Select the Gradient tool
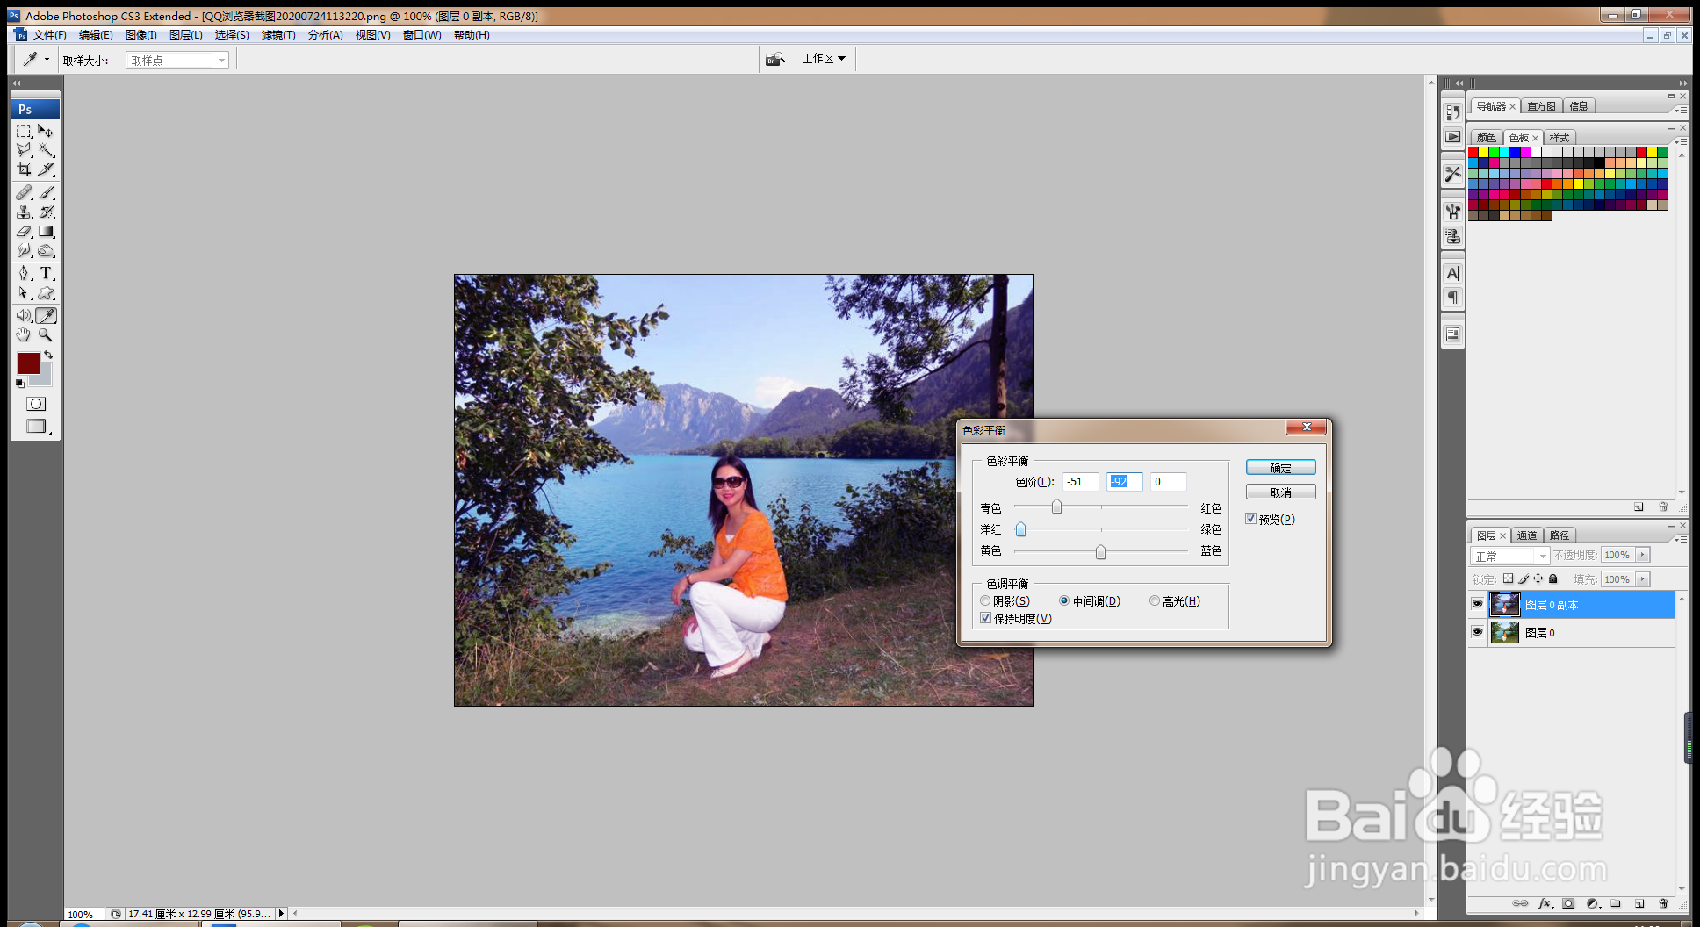This screenshot has height=927, width=1700. coord(47,232)
